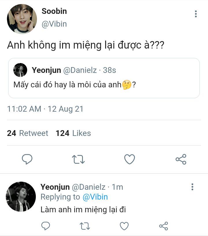Open the main tweet author's profile picture
Screen dimensions: 208x236
(22, 19)
